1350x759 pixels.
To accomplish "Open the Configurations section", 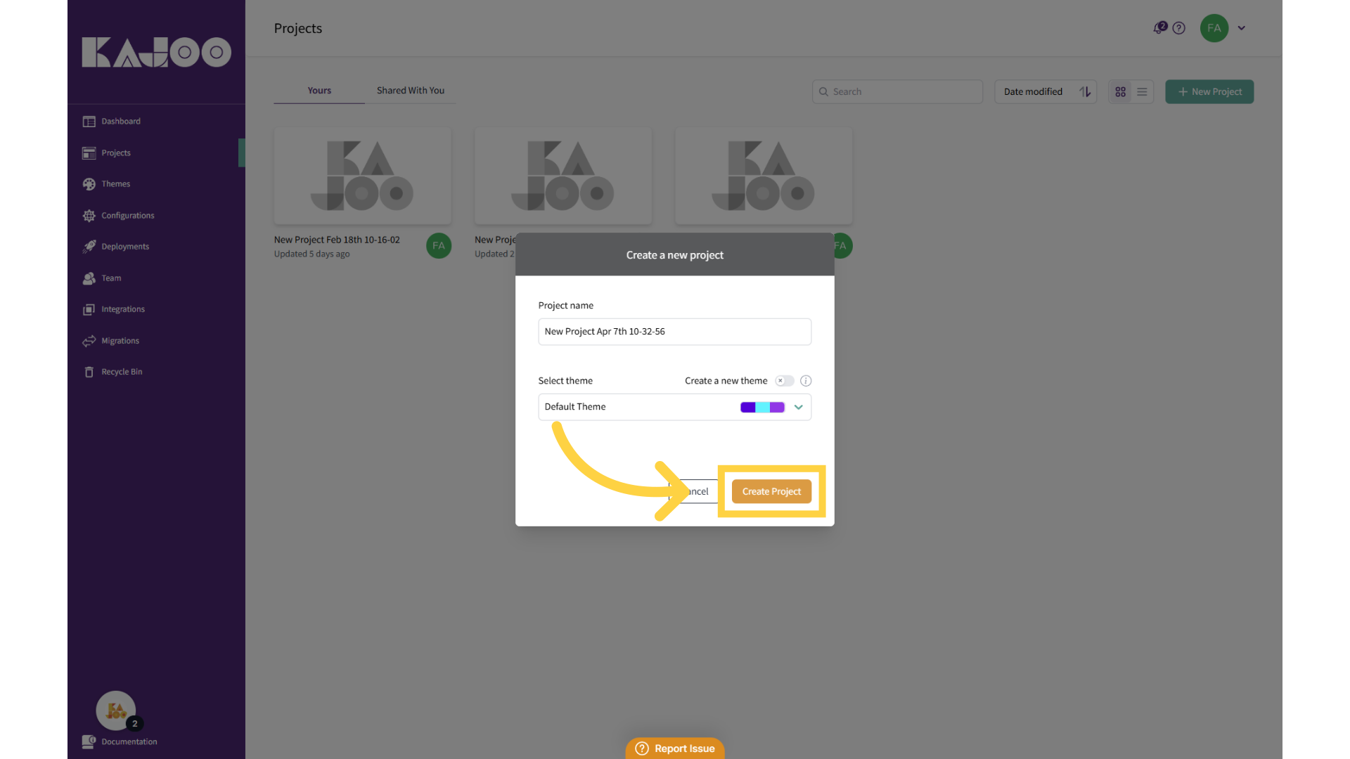I will [x=127, y=215].
